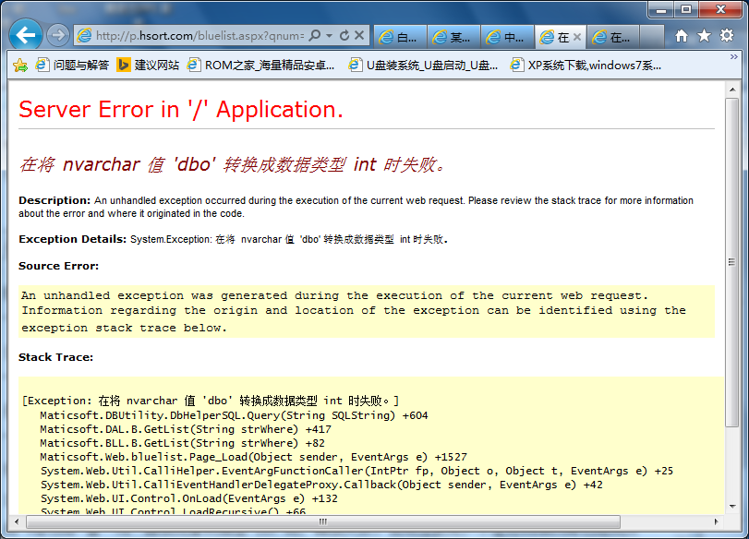
Task: Click the bluelist.Page_Load trace line
Action: (254, 457)
